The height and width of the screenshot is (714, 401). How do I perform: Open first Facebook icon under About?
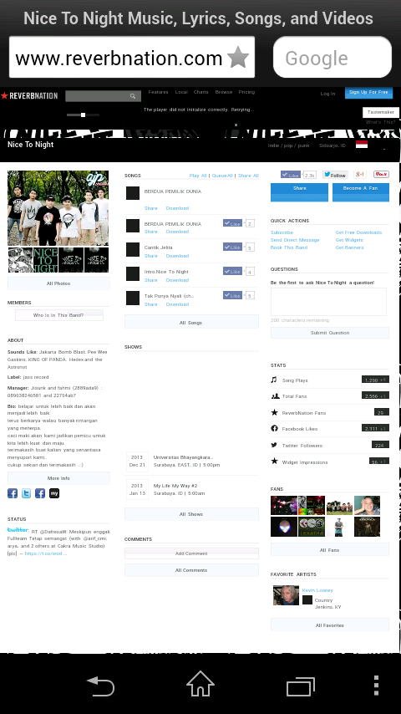pyautogui.click(x=13, y=493)
